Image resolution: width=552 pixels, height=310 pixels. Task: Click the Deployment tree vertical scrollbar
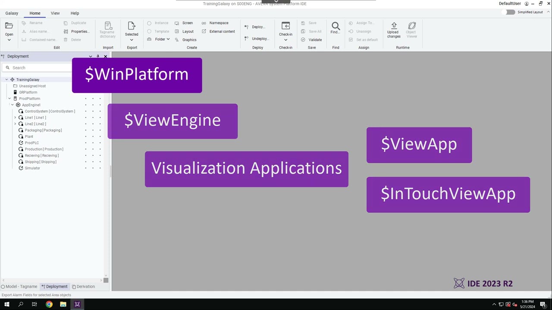pyautogui.click(x=106, y=172)
